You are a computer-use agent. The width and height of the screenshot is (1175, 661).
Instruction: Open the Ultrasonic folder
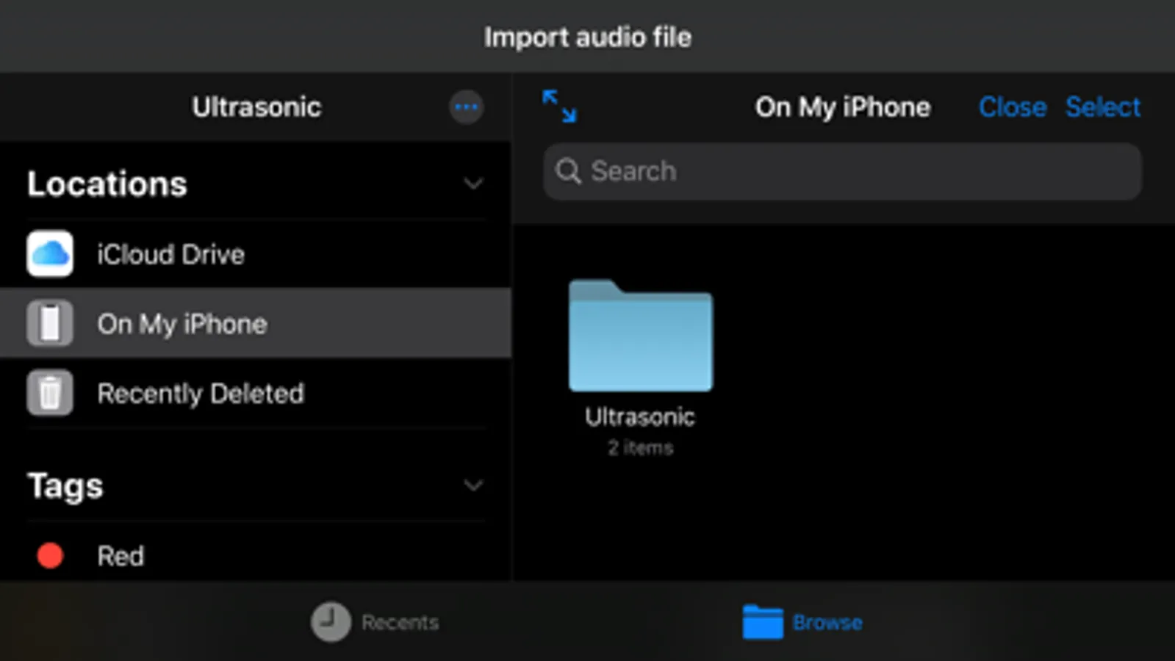[640, 335]
